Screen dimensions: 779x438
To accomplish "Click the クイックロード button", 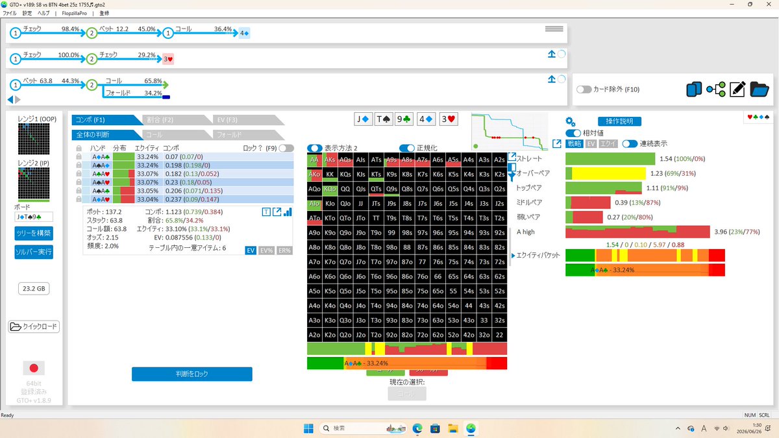I will click(x=34, y=326).
